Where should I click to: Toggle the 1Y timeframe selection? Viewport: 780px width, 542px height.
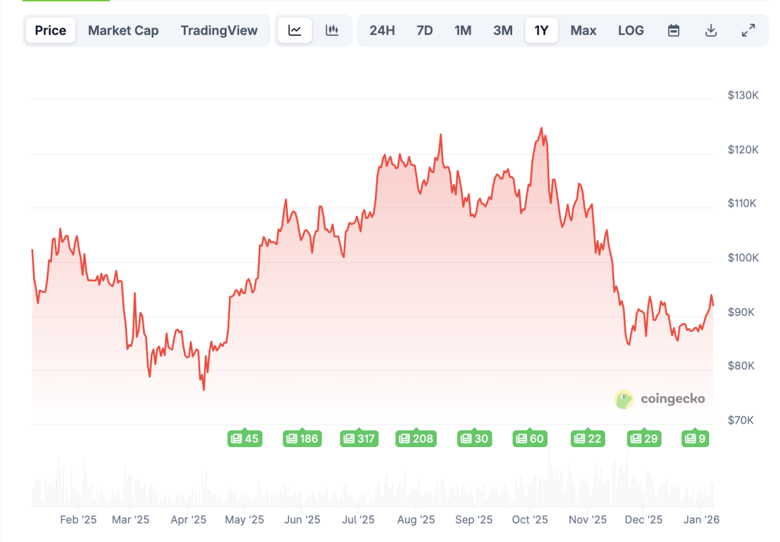coord(541,30)
